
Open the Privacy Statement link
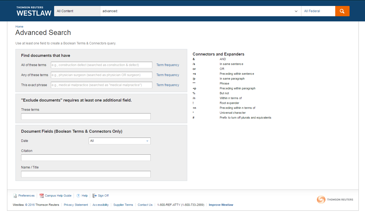(x=76, y=205)
